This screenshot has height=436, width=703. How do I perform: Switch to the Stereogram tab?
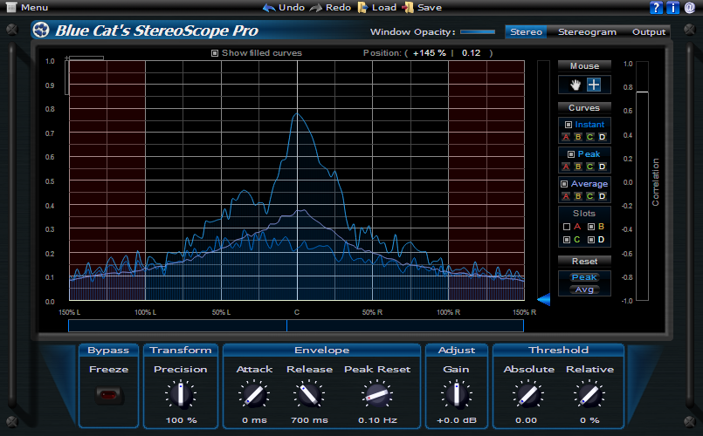click(x=587, y=32)
